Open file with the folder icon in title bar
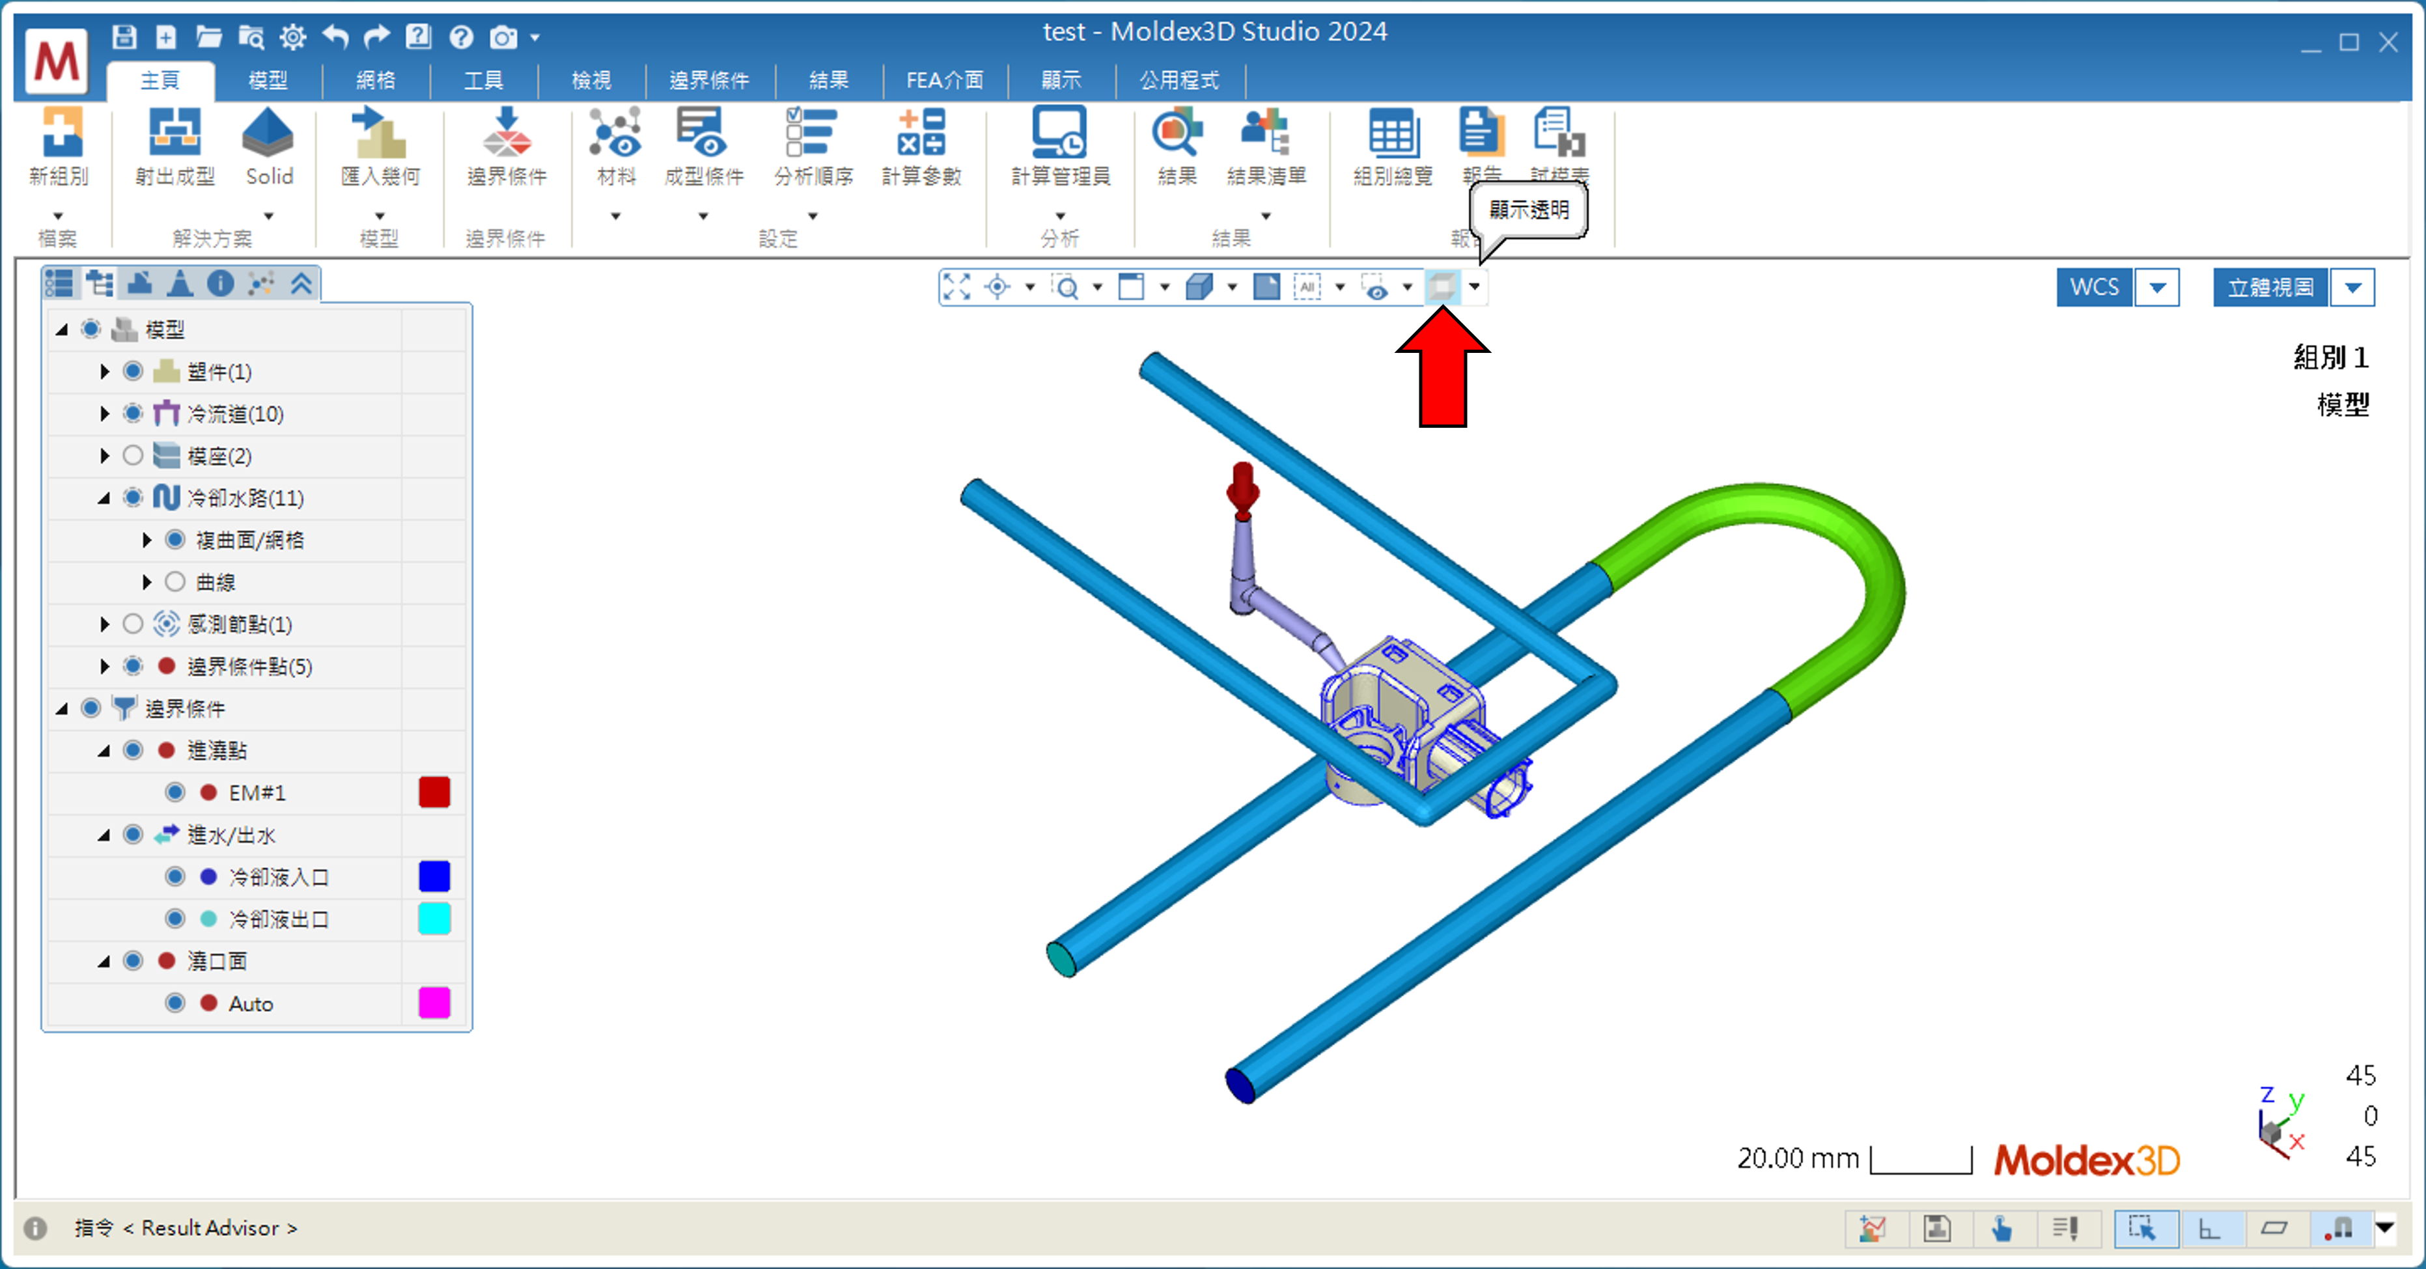2426x1269 pixels. 208,36
